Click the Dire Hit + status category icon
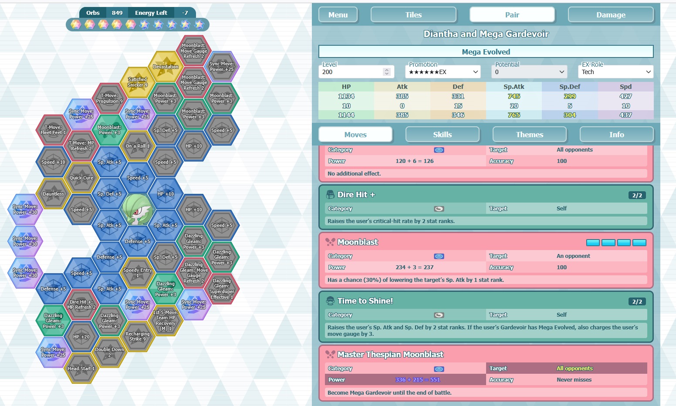This screenshot has height=406, width=676. pyautogui.click(x=439, y=209)
